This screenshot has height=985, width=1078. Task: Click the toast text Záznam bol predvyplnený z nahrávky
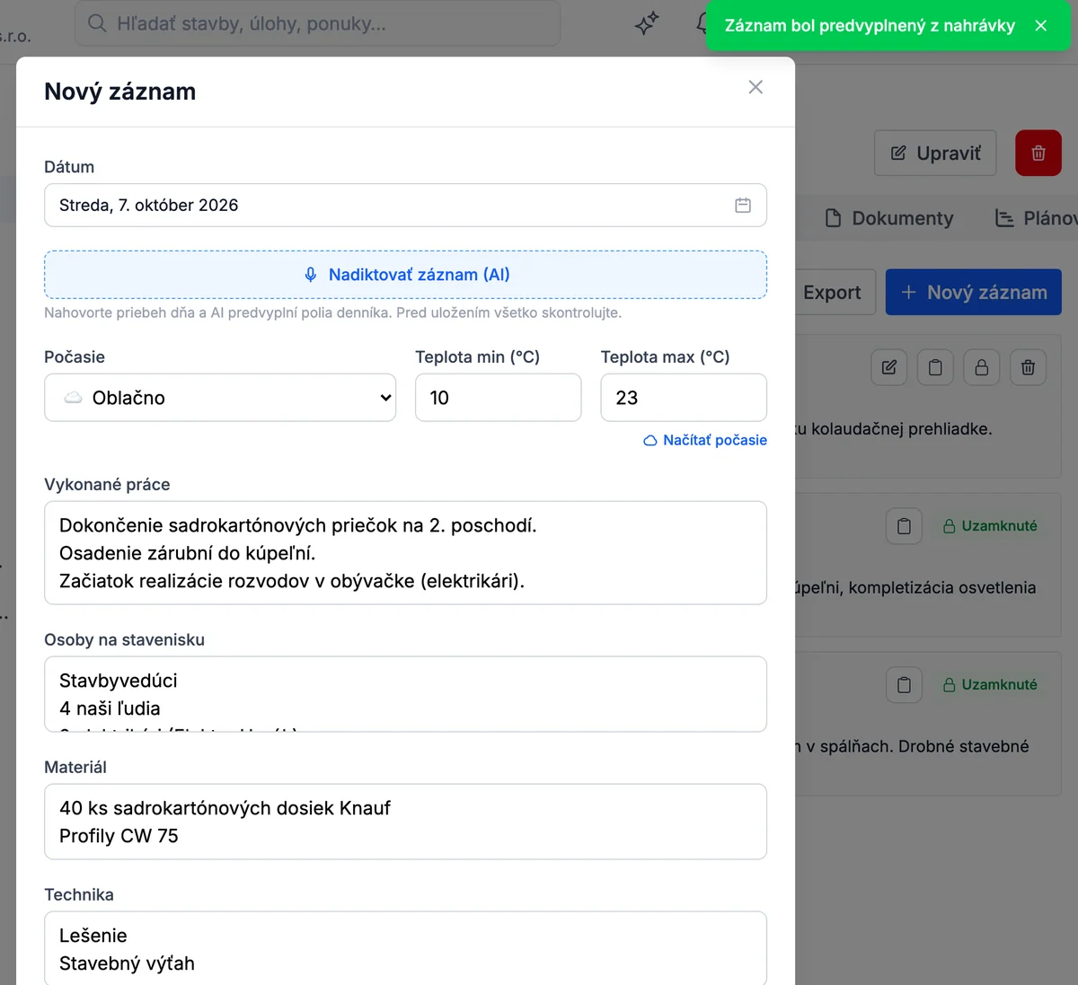point(870,26)
